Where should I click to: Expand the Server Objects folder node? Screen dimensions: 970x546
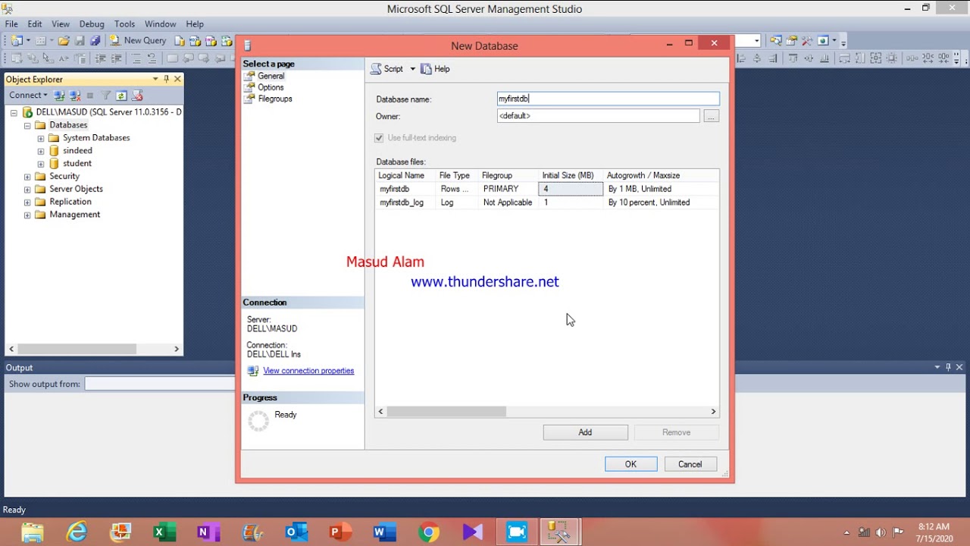[27, 190]
